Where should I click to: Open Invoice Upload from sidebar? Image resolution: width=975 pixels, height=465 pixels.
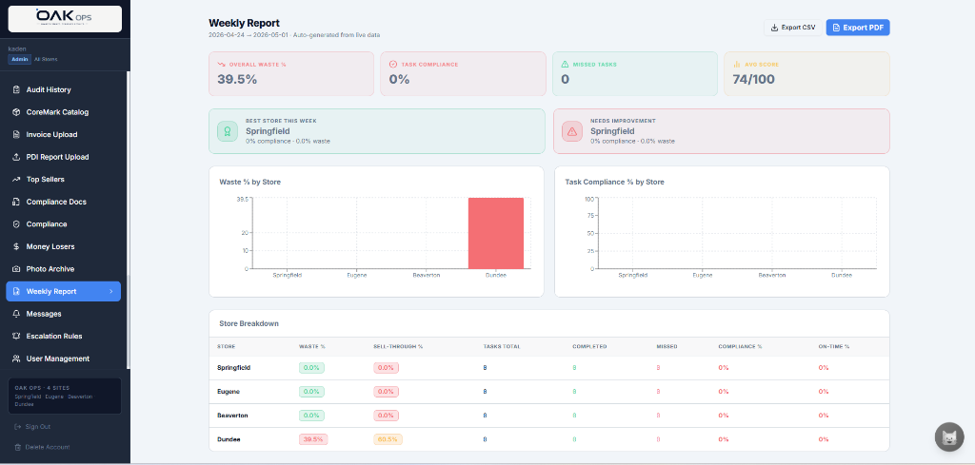(64, 135)
